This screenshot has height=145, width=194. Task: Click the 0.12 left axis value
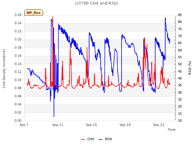[18, 72]
